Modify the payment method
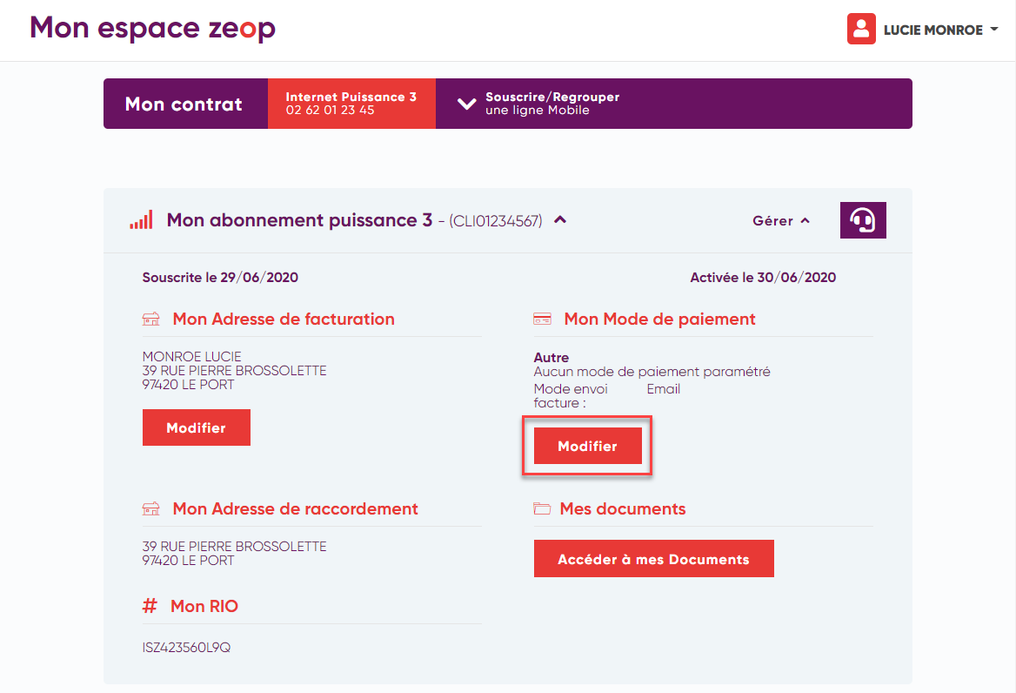Viewport: 1016px width, 693px height. pyautogui.click(x=588, y=446)
